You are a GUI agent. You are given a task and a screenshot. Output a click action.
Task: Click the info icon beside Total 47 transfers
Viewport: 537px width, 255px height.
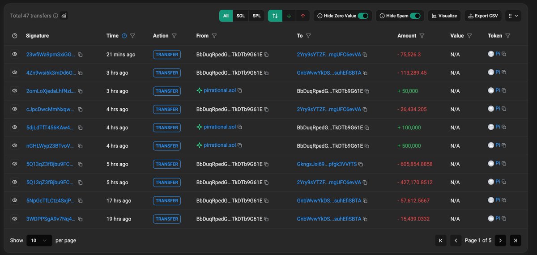pos(55,16)
